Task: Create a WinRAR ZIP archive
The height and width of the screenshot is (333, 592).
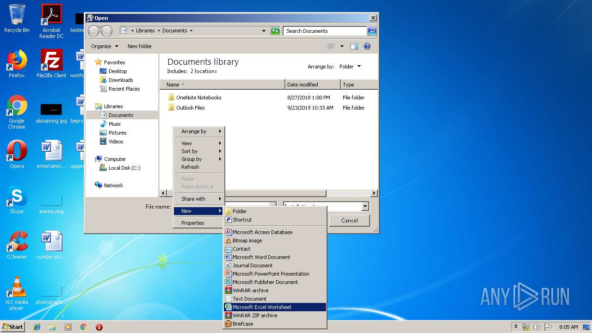Action: [275, 315]
